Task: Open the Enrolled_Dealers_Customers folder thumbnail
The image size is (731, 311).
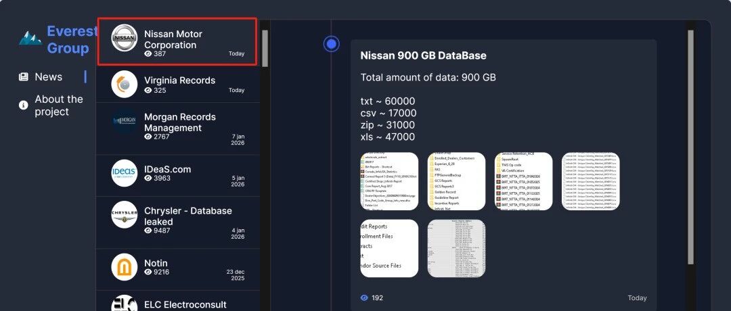Action: (456, 181)
